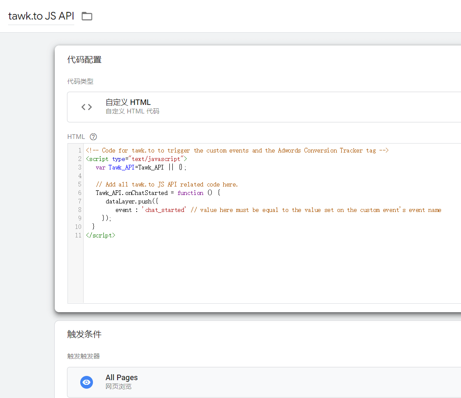Screen dimensions: 461x398
Task: Open the 自定义 HTML tag type card
Action: tap(263, 107)
